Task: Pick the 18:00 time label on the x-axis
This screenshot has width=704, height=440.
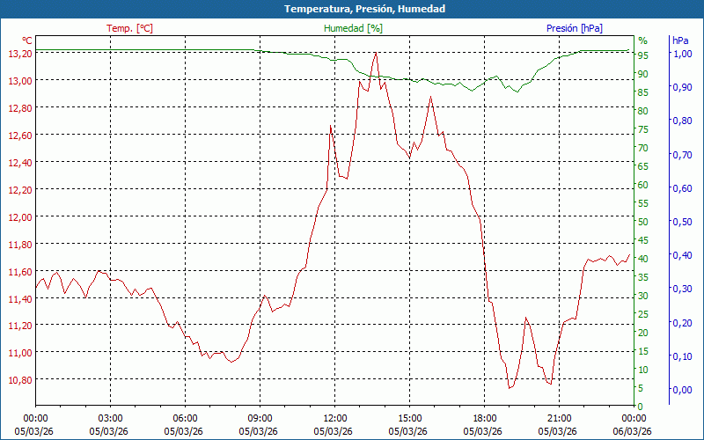Action: [x=484, y=419]
